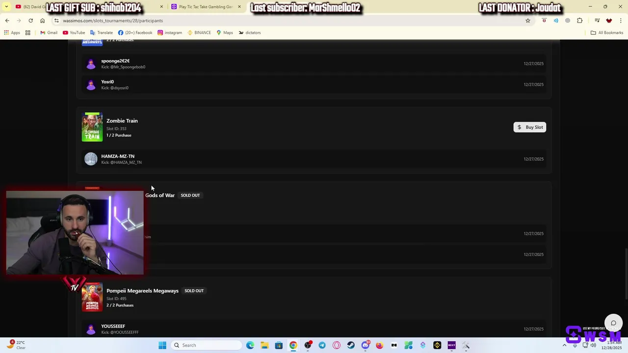Viewport: 628px width, 353px height.
Task: Open the Zombie Train slot thumbnail
Action: 92,127
